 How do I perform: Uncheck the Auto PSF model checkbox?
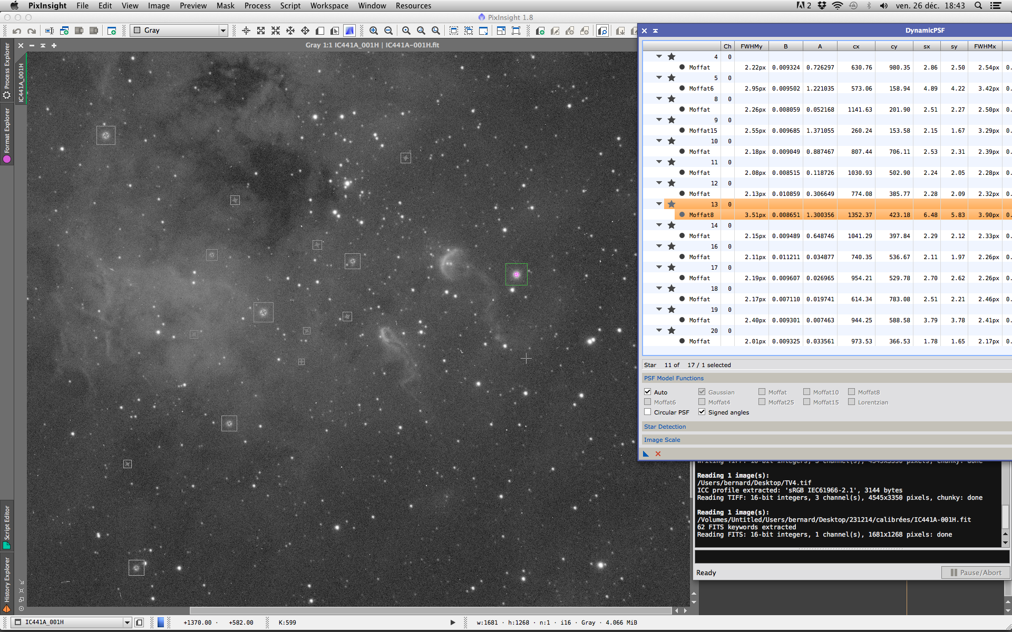(x=648, y=392)
